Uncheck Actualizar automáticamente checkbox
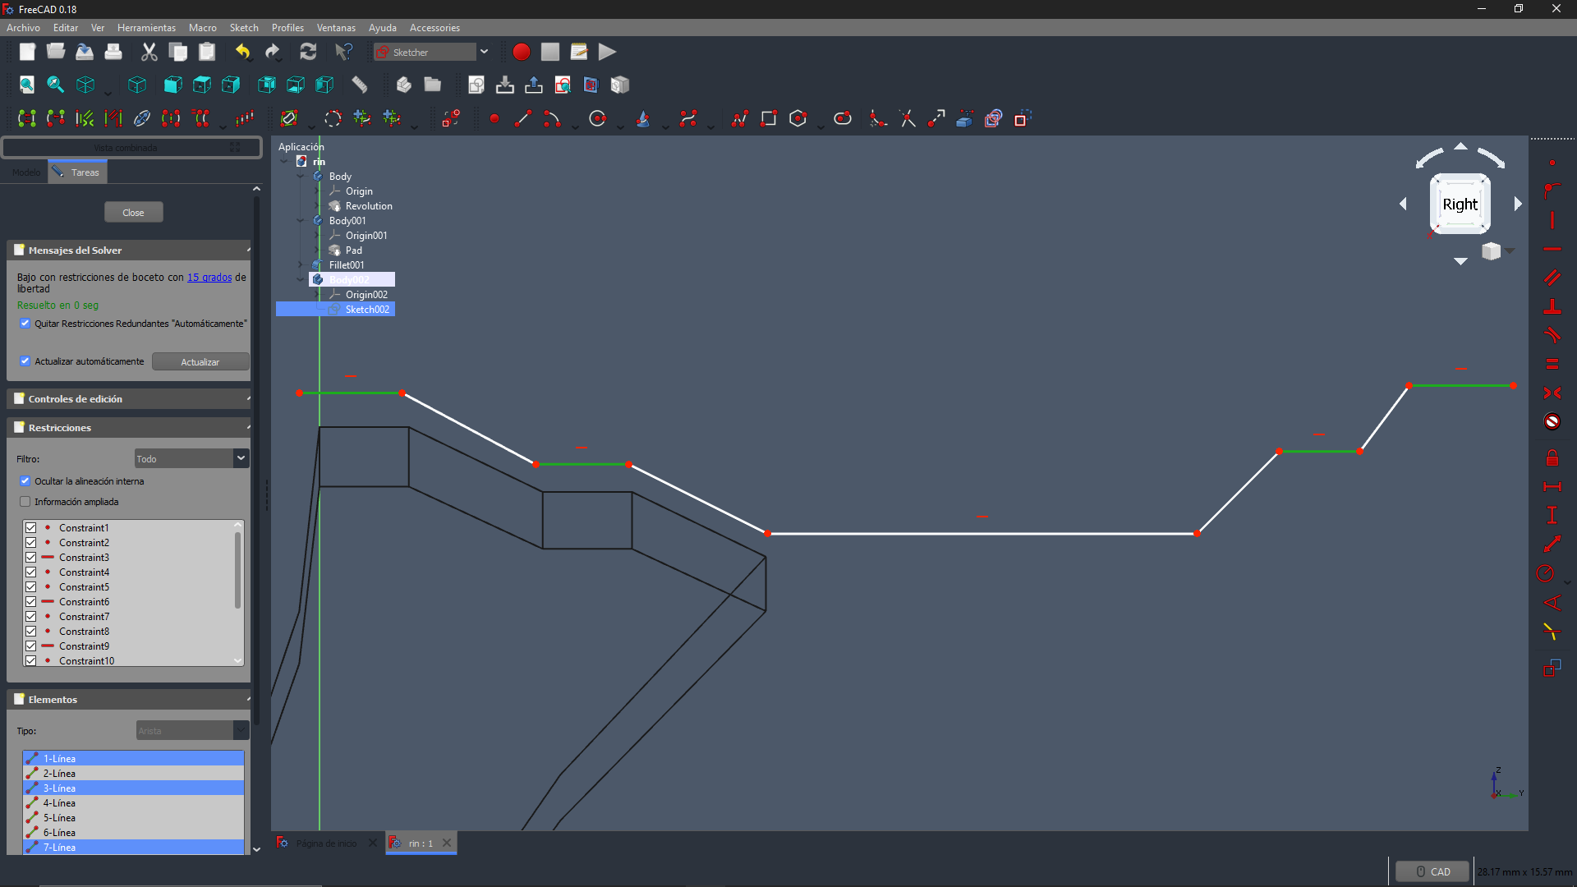The width and height of the screenshot is (1577, 887). (25, 361)
